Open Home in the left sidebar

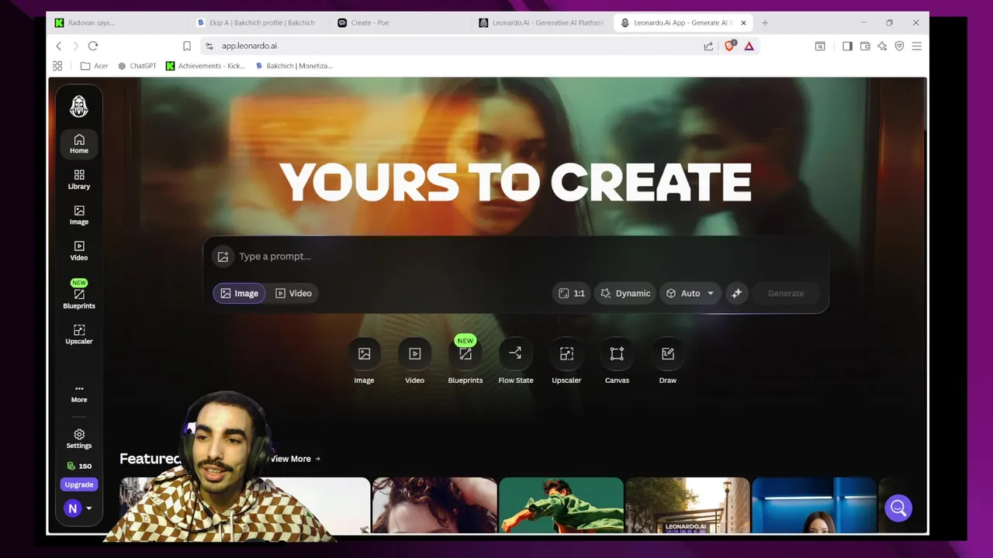pos(78,143)
